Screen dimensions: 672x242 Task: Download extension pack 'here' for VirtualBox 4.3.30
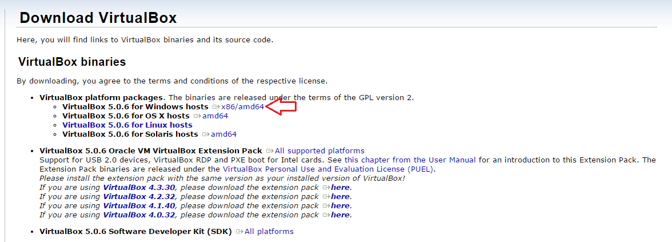coord(341,188)
